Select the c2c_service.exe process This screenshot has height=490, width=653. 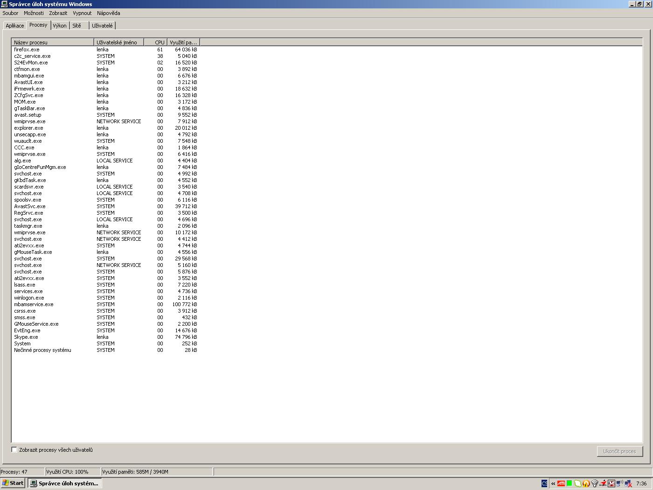click(x=105, y=56)
